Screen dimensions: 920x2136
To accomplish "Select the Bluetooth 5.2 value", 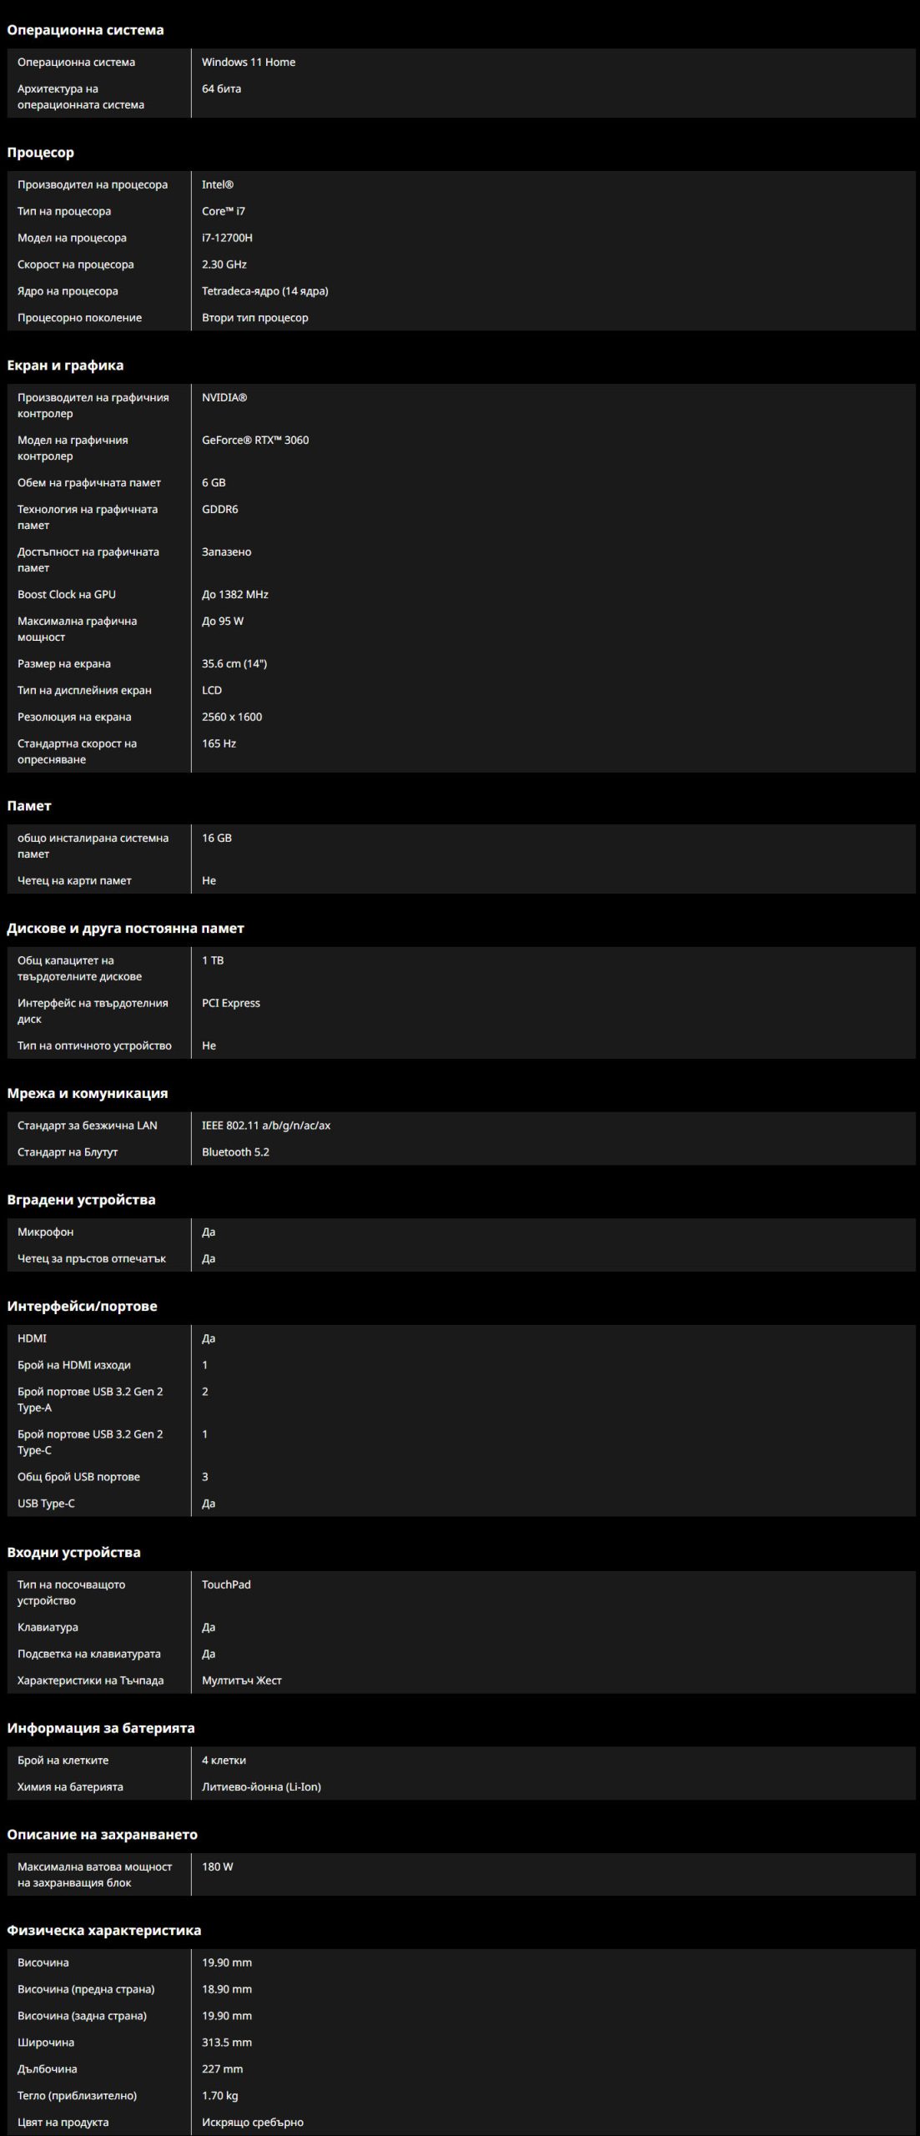I will point(235,1151).
